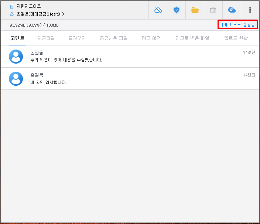Open the shield security icon
This screenshot has width=260, height=224.
click(x=177, y=10)
